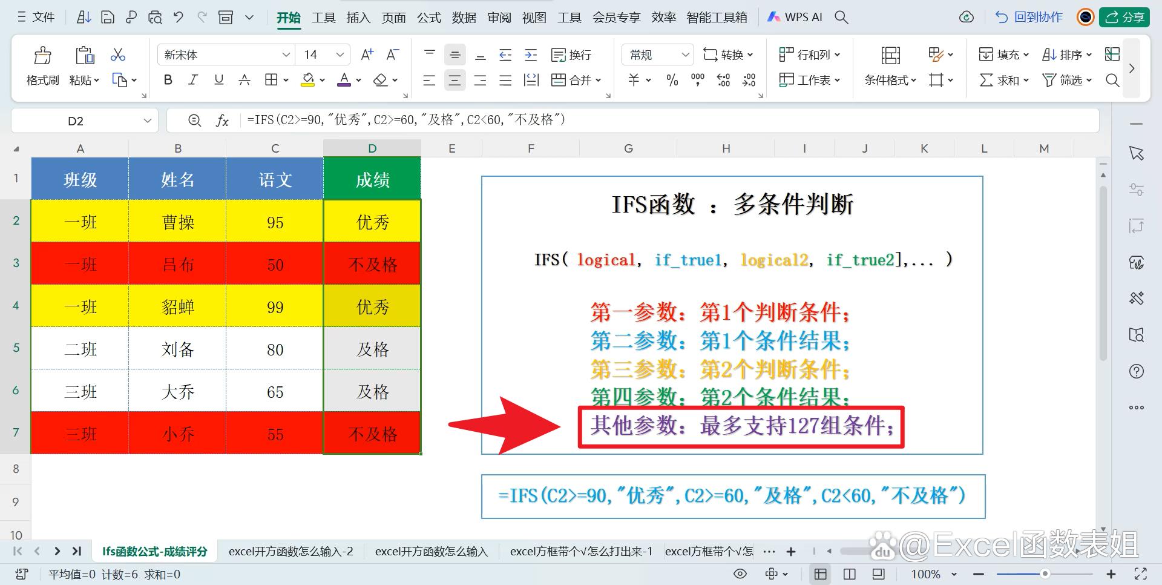Open the 公式 (Formulas) ribbon tab
This screenshot has width=1162, height=585.
[428, 18]
